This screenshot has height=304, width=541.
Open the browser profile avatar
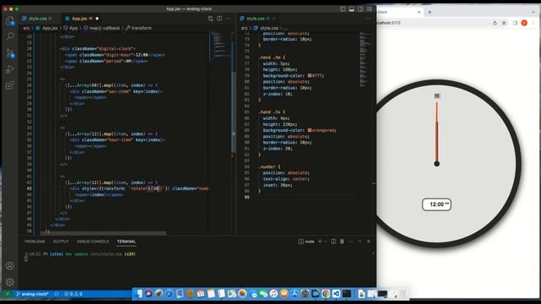pyautogui.click(x=524, y=23)
